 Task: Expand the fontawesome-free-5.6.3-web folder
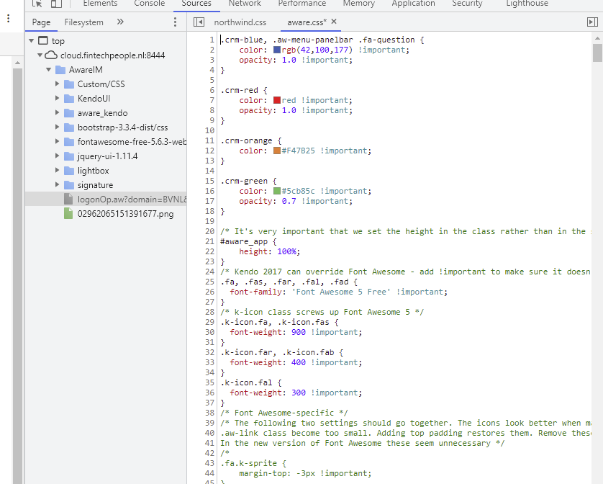coord(57,142)
